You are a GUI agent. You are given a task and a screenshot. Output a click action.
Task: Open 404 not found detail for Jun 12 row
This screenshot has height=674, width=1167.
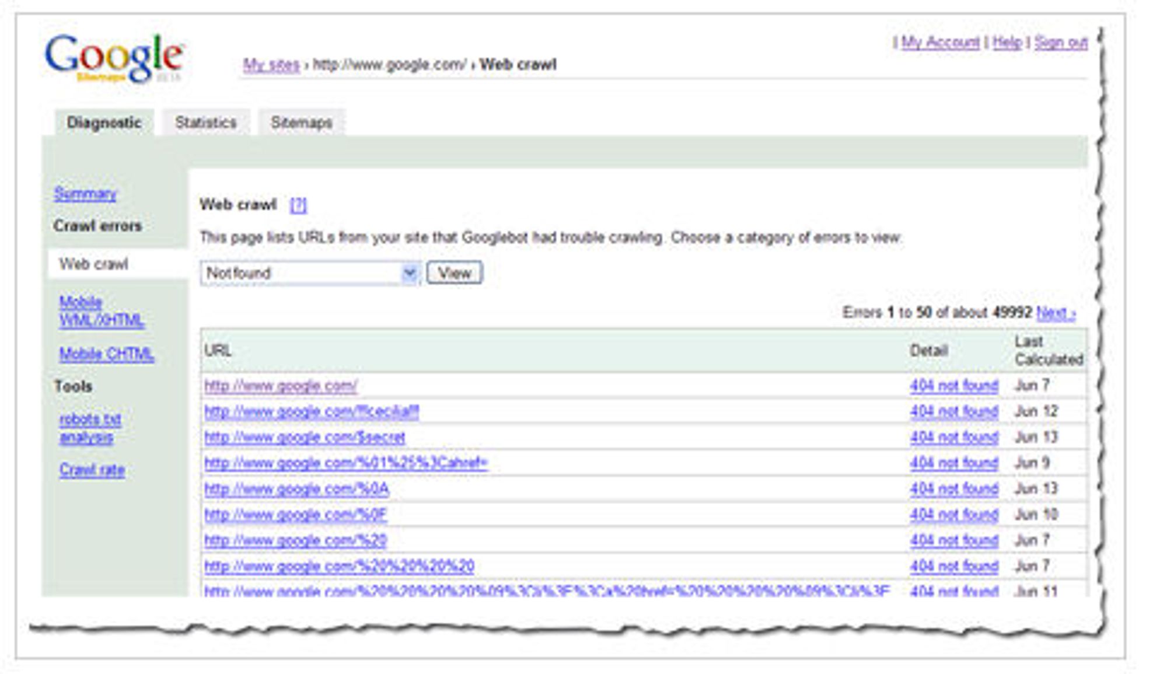tap(954, 412)
